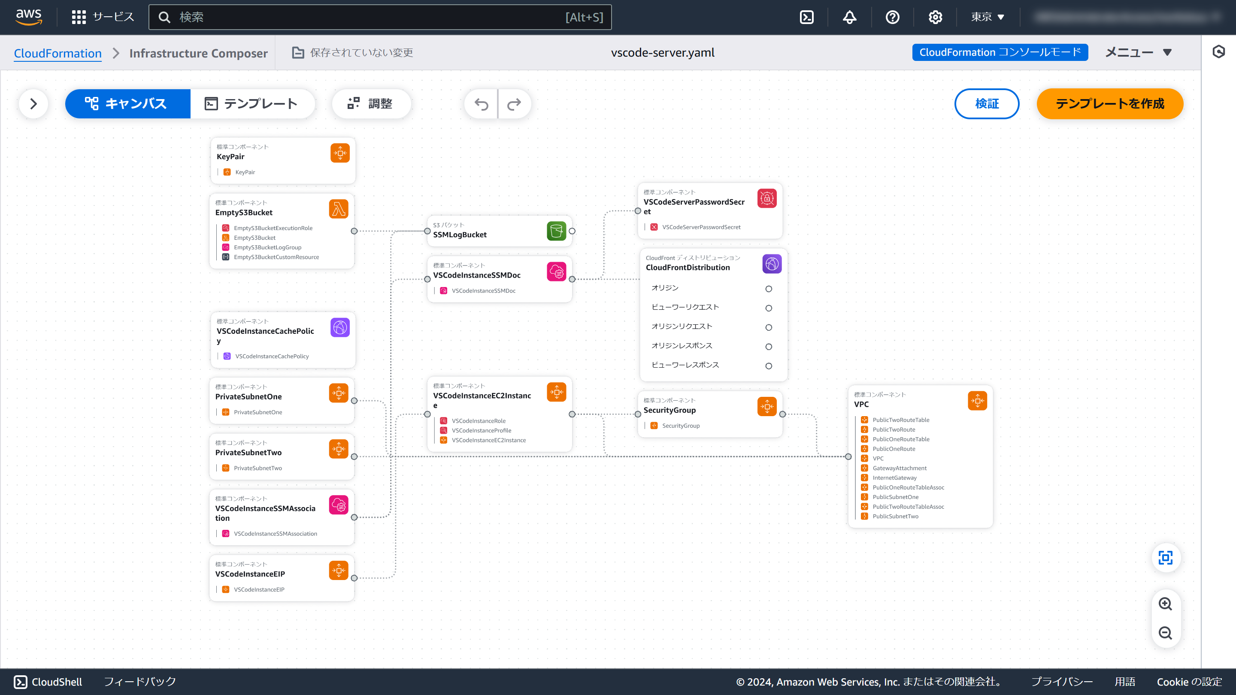This screenshot has width=1236, height=695.
Task: Select the ビューワーリクエスト connector port circle
Action: click(x=769, y=308)
